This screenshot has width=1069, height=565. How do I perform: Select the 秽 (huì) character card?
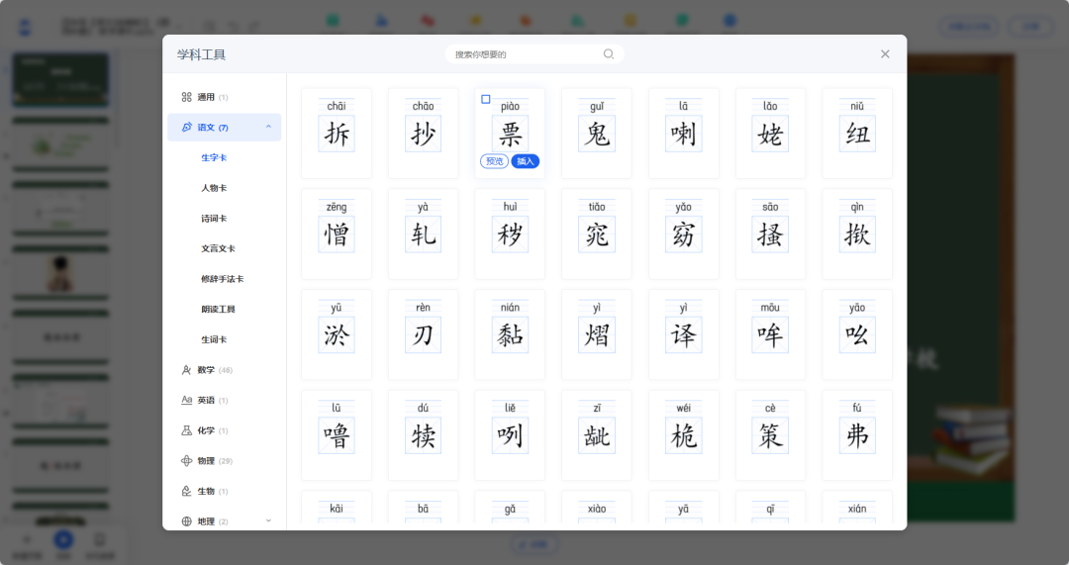coord(510,235)
